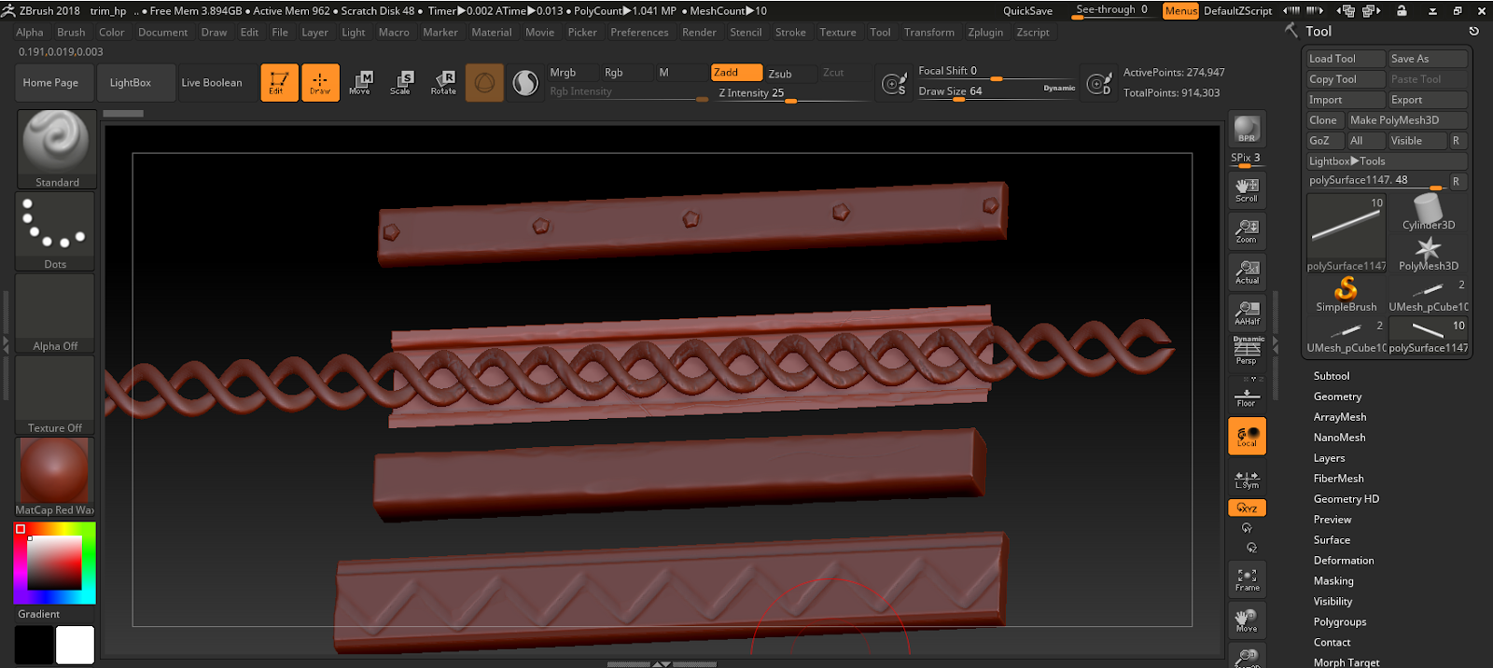
Task: Click the Frame mesh icon
Action: coord(1247,579)
